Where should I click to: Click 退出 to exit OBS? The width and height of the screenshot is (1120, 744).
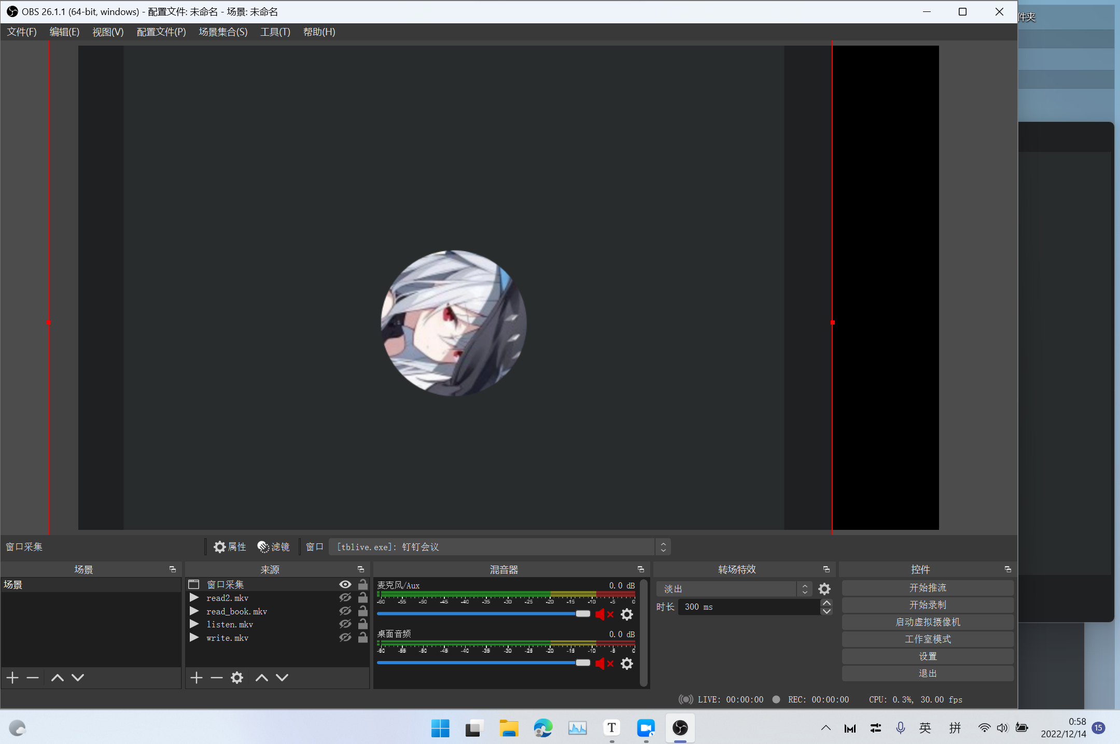(928, 673)
